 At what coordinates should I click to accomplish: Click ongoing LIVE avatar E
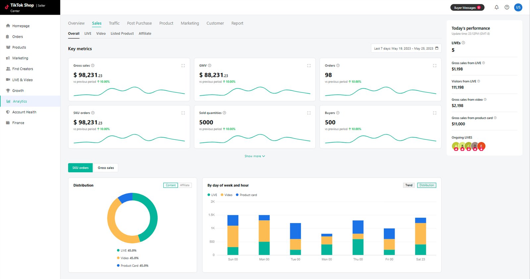point(481,146)
